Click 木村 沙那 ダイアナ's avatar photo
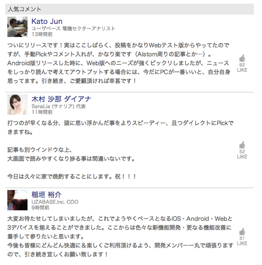 click(17, 104)
